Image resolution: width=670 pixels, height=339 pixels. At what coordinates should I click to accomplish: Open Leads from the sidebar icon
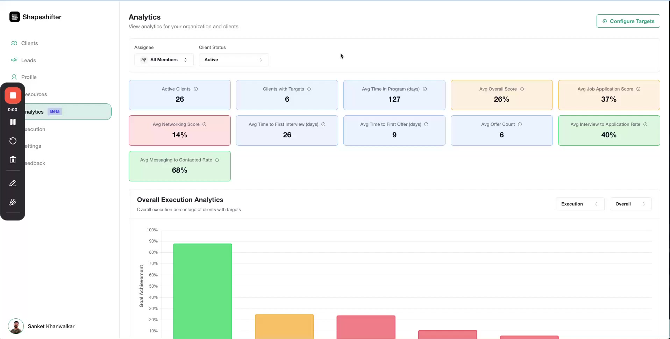(14, 60)
